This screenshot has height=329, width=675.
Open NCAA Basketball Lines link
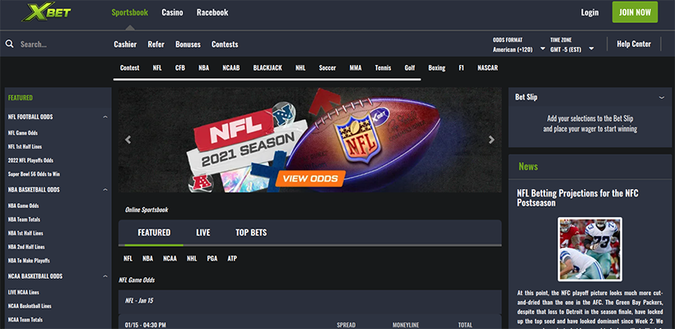(30, 306)
